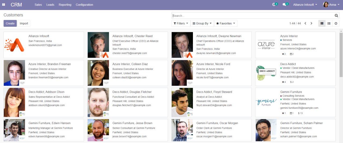Open the Reporting menu

(65, 5)
